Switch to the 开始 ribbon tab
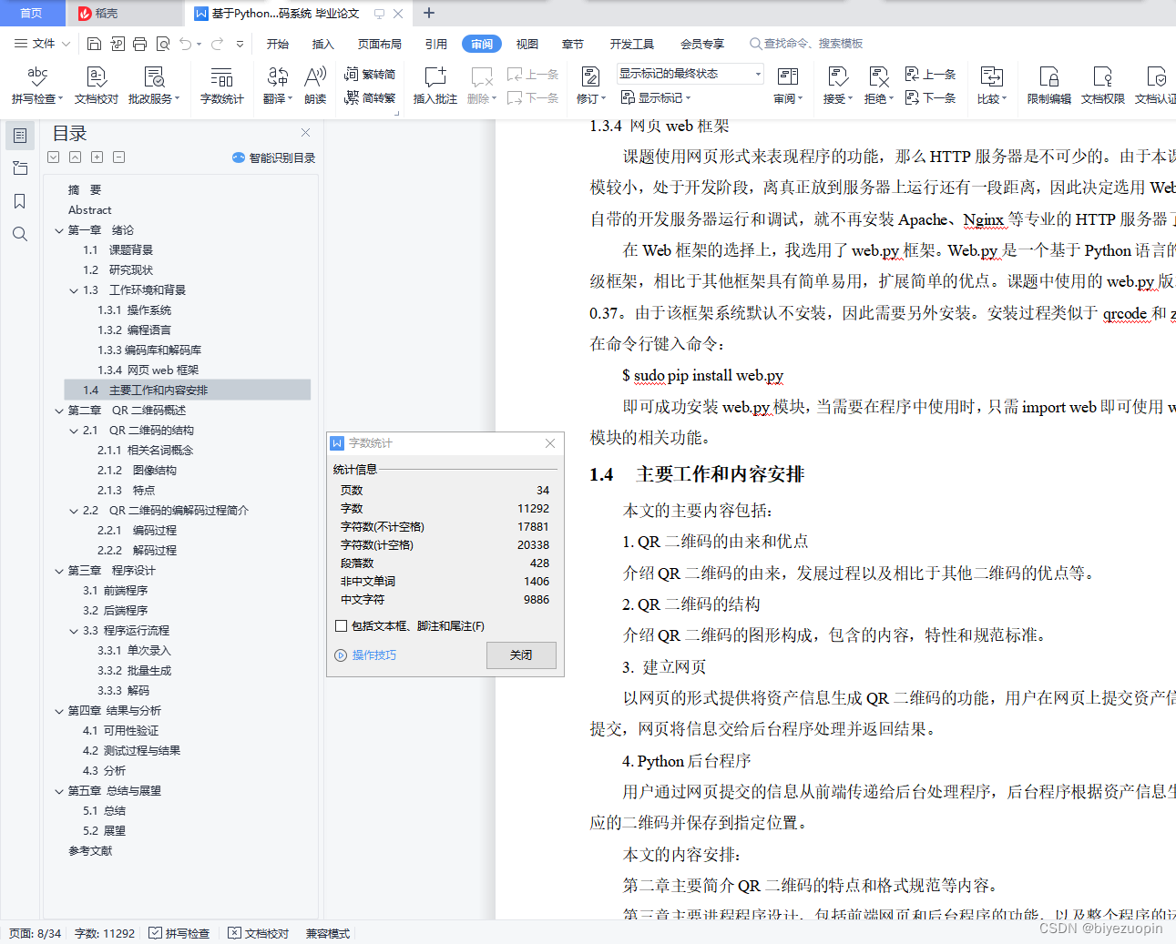1176x944 pixels. click(278, 44)
